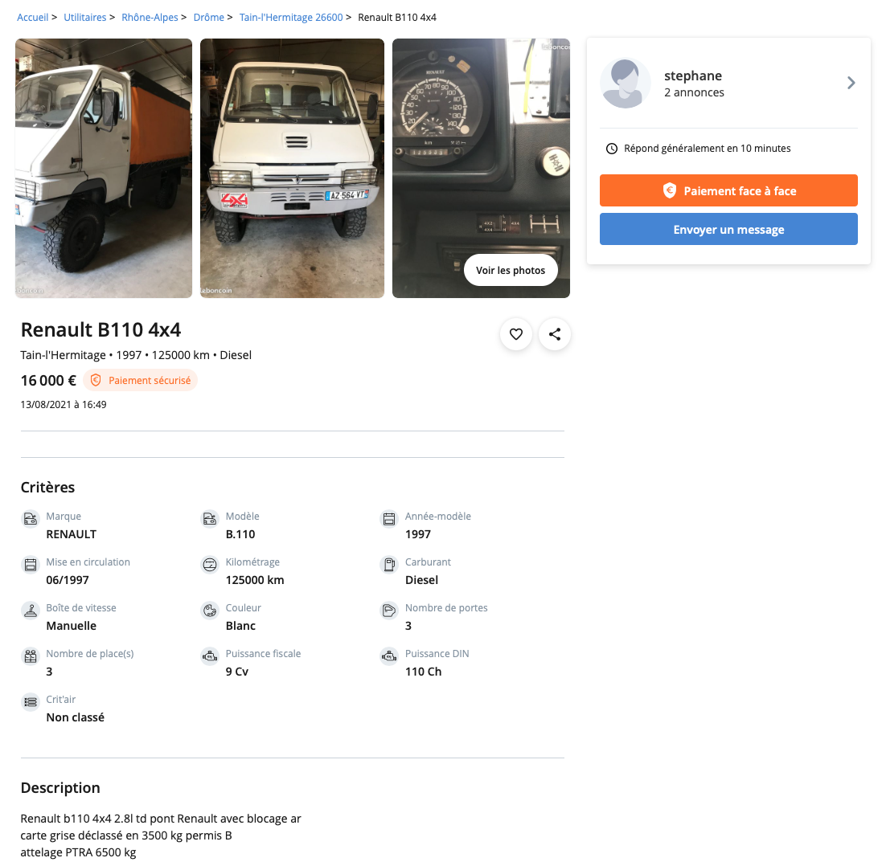Click the Boîte de vitesse gear icon
The image size is (882, 866).
31,611
